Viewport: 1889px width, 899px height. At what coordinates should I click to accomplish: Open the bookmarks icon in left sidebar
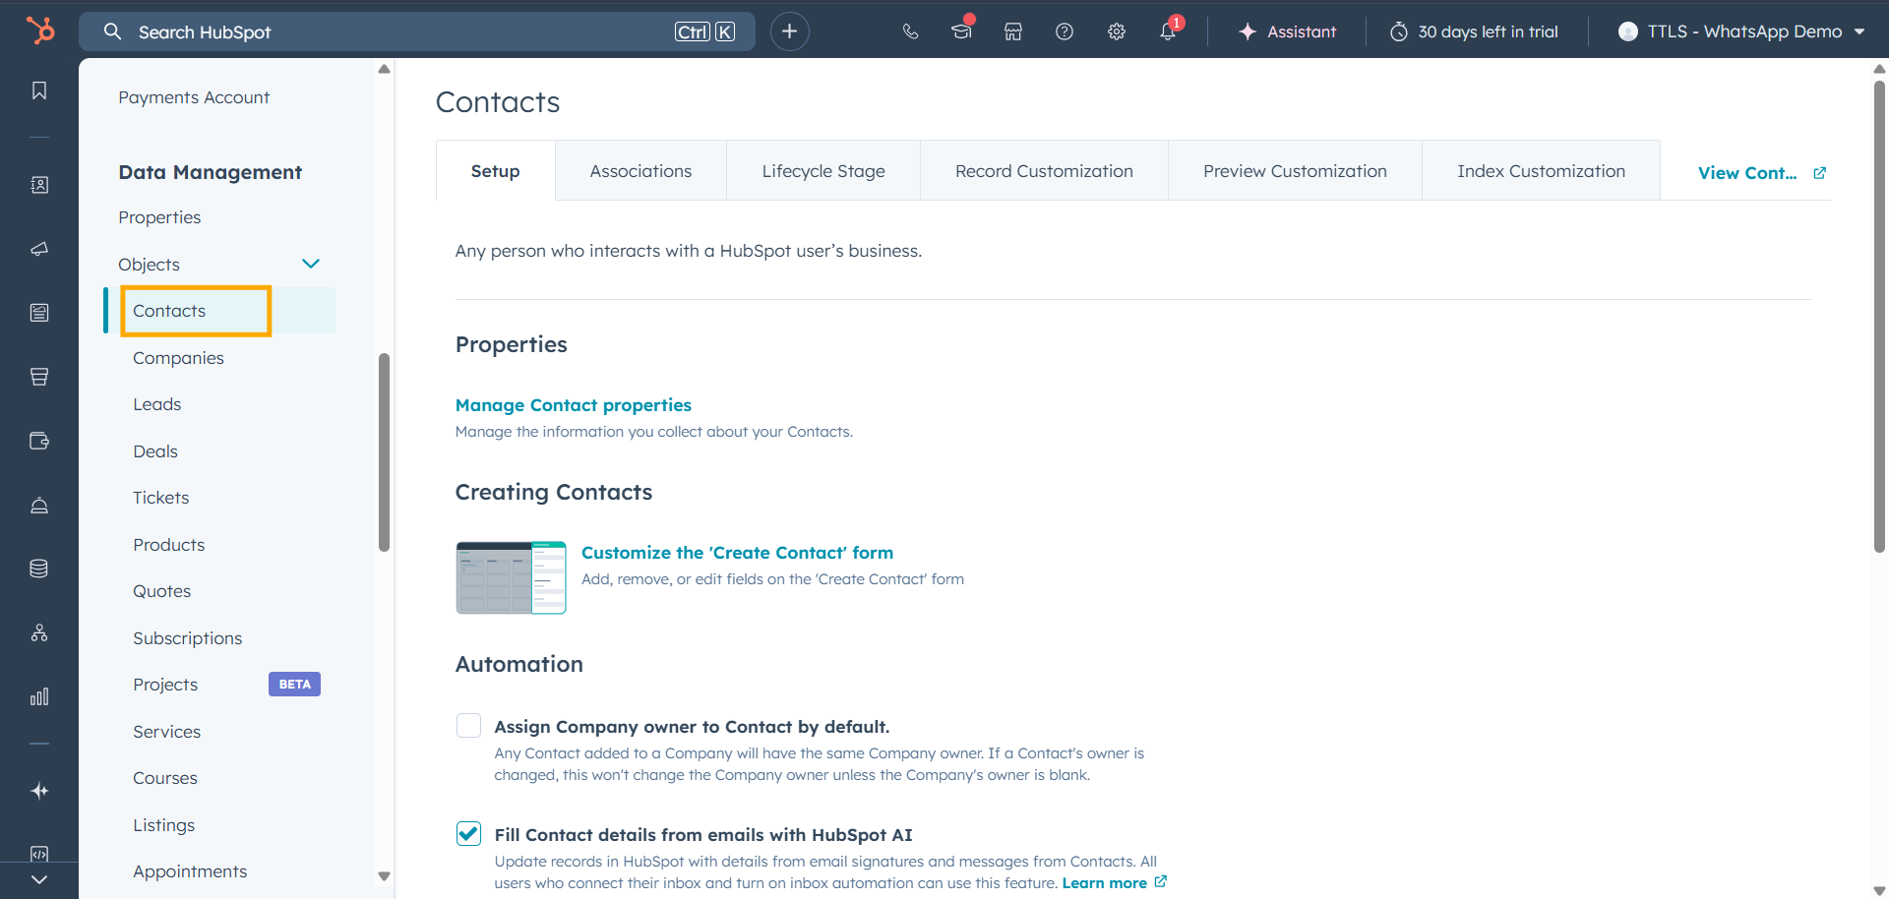39,90
